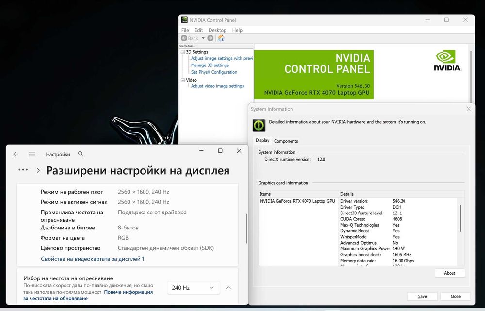Screen dimensions: 485x311
Task: Open the Edit menu
Action: (x=198, y=30)
